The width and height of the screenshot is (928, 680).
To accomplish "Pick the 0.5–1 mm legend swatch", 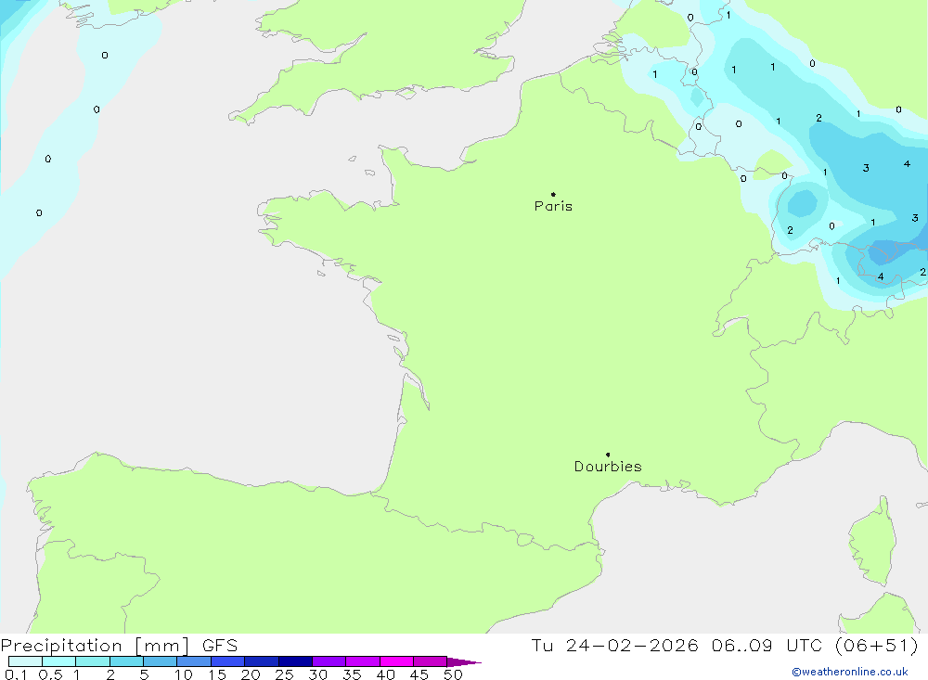I will tap(59, 661).
